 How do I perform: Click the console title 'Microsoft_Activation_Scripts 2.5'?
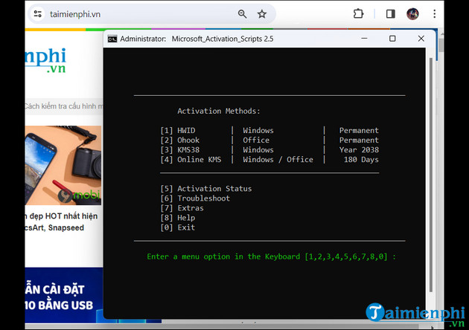click(x=223, y=39)
